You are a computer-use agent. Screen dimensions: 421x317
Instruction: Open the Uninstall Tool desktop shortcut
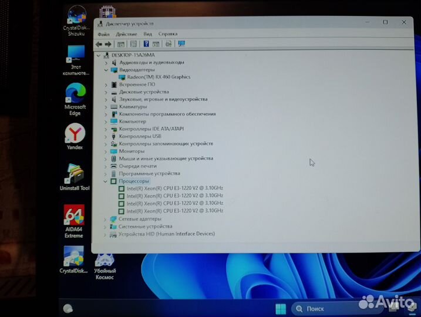pyautogui.click(x=75, y=177)
